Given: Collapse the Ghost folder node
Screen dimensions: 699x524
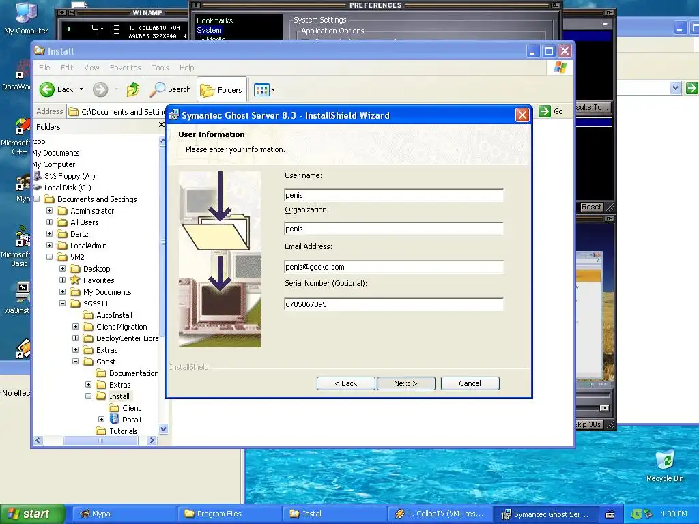Looking at the screenshot, I should pyautogui.click(x=75, y=362).
